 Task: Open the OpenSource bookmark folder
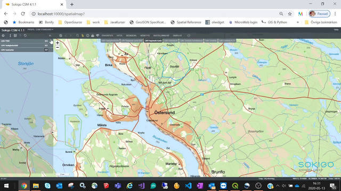click(70, 22)
